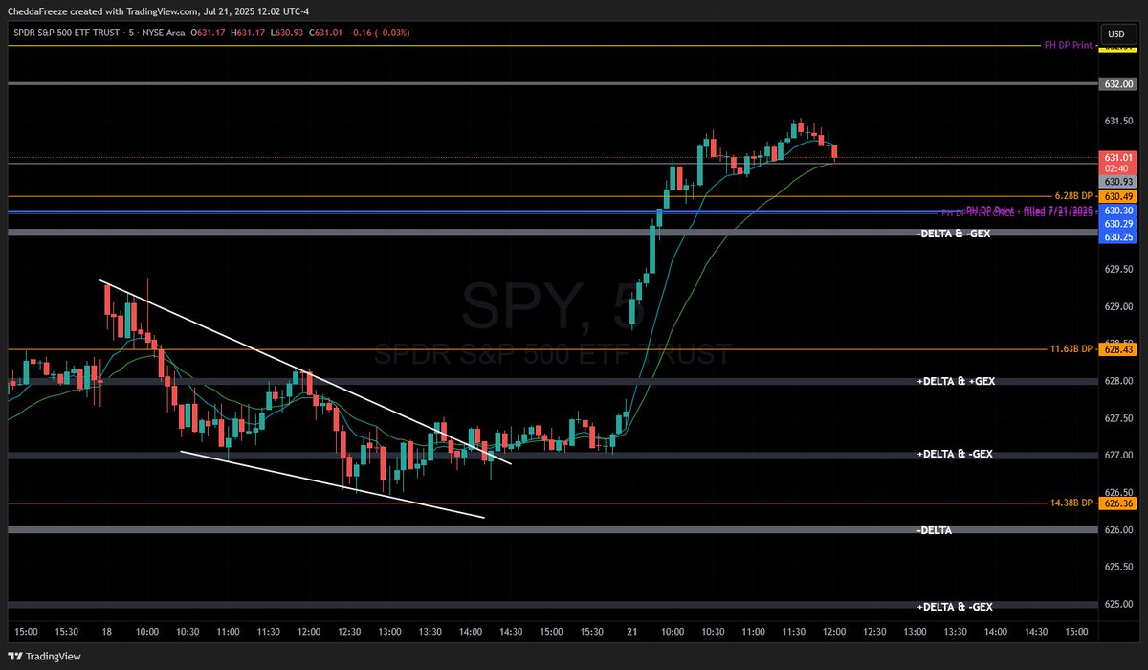1148x670 pixels.
Task: Click the blue 630.25 price label
Action: point(1117,235)
